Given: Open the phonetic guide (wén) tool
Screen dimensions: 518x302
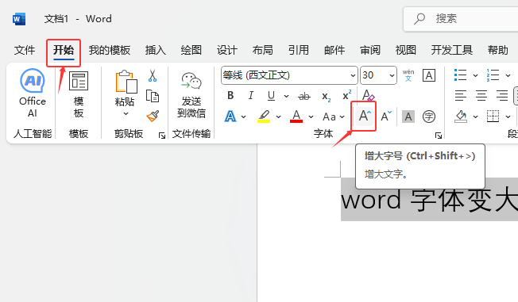Looking at the screenshot, I should [x=408, y=75].
